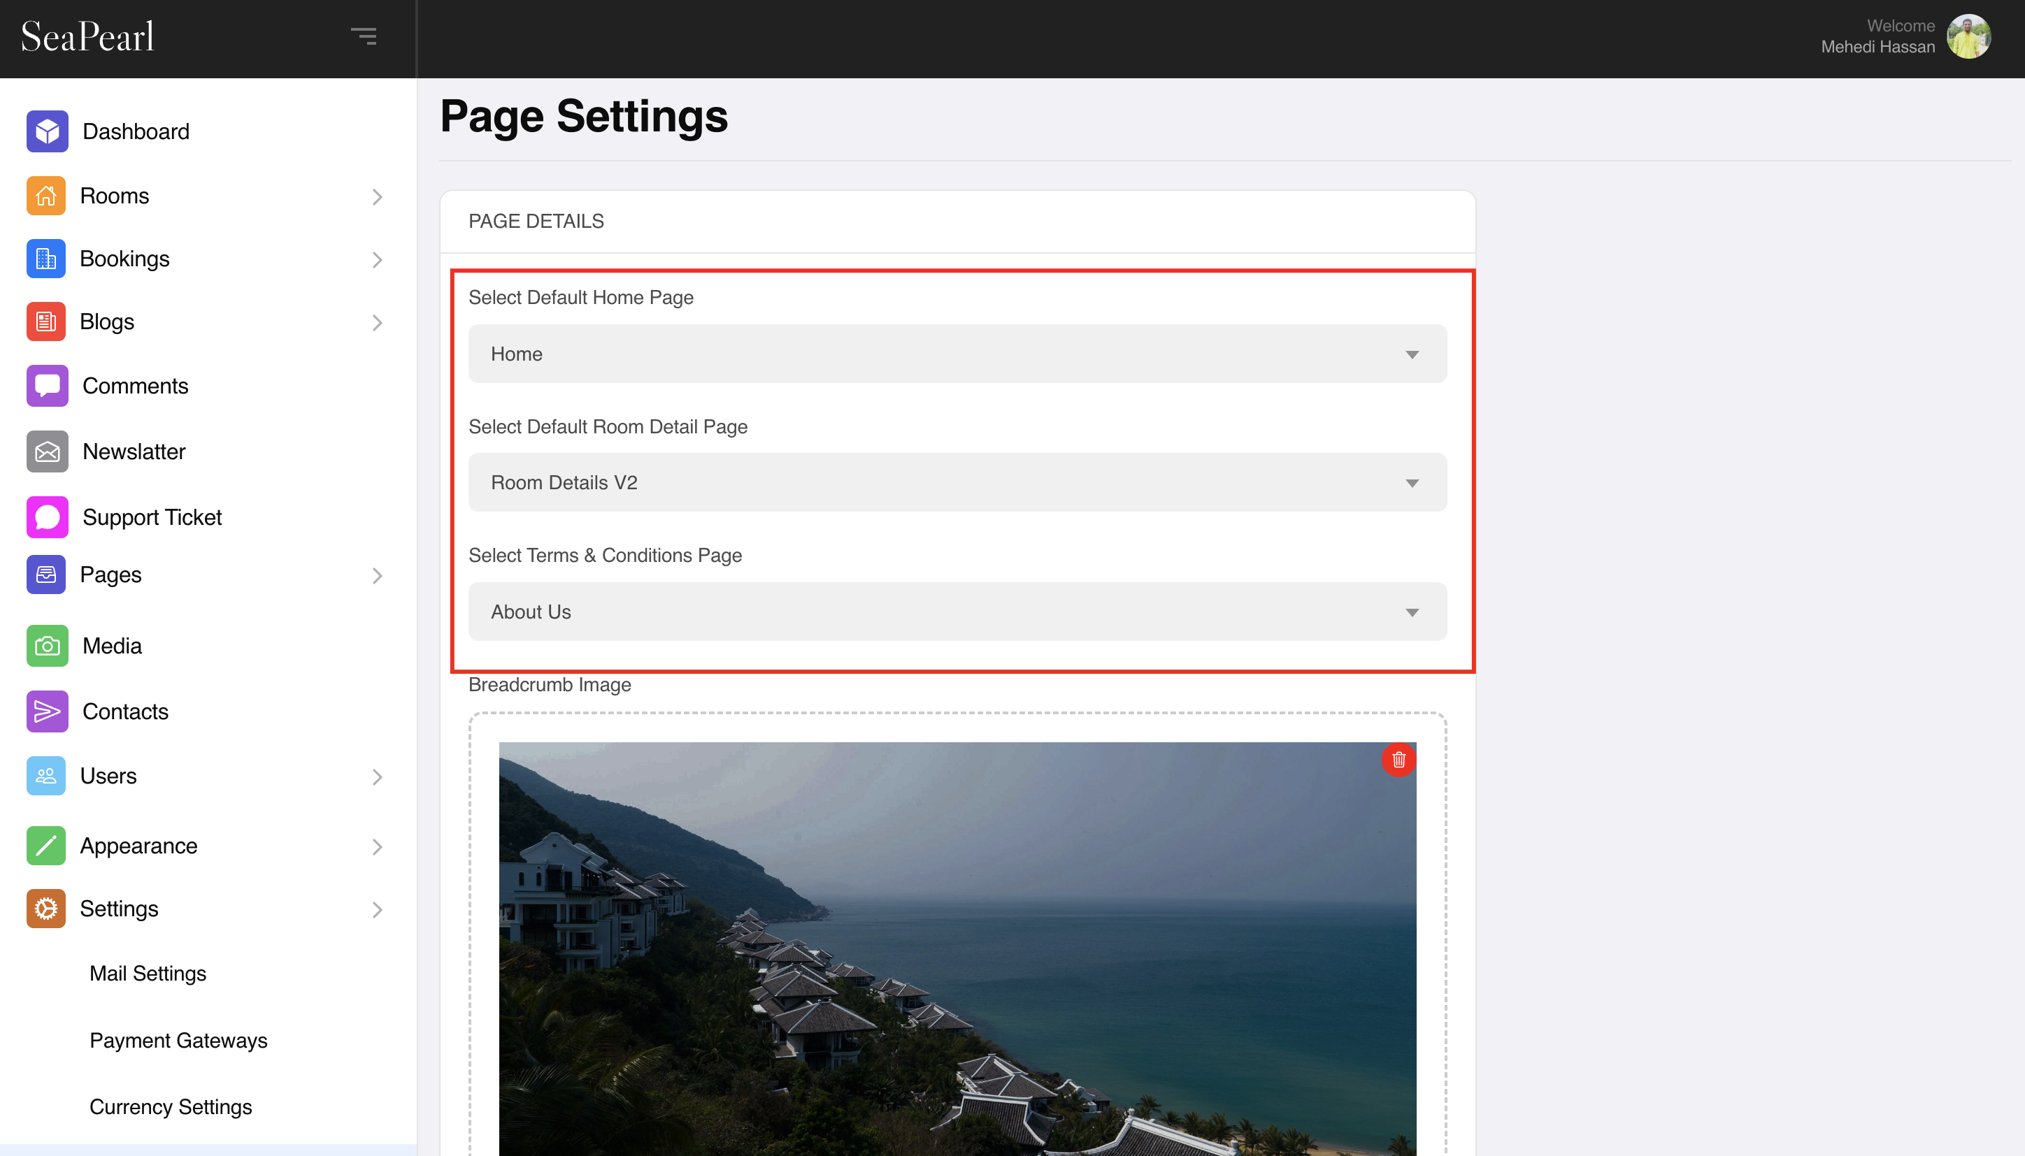Viewport: 2025px width, 1156px height.
Task: Click the red Blogs newspaper icon
Action: (46, 321)
